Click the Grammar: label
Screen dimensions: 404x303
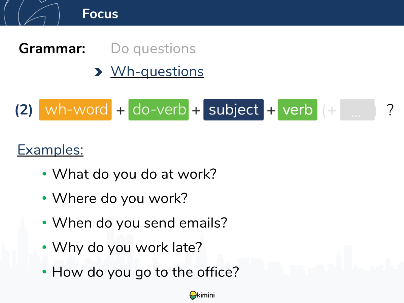[52, 48]
